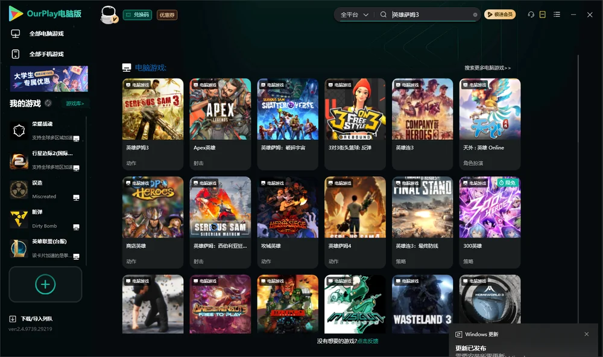
Task: Focus the search field containing 英雄萨姆3
Action: pos(432,14)
